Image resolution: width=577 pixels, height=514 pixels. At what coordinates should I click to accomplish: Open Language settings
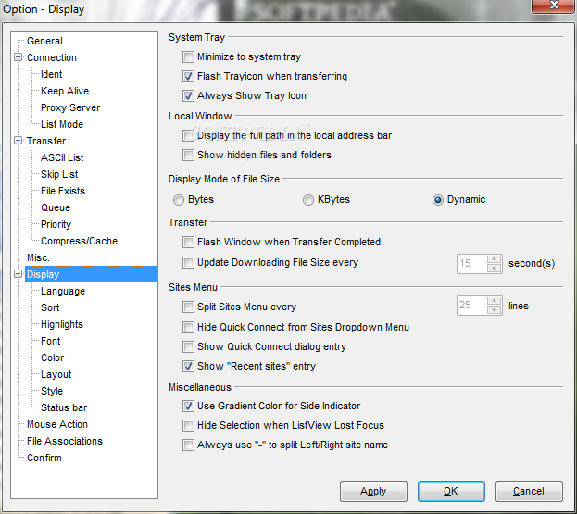point(63,291)
